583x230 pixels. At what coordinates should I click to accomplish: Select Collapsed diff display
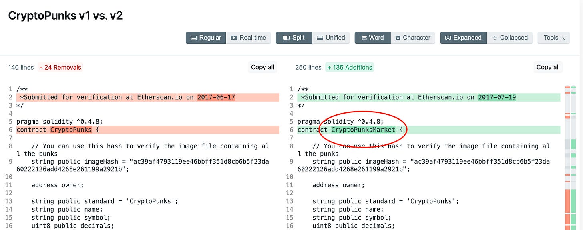click(x=510, y=38)
